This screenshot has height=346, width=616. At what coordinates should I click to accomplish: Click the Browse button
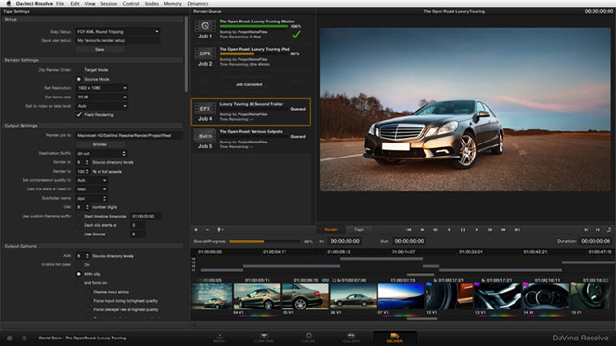(99, 143)
